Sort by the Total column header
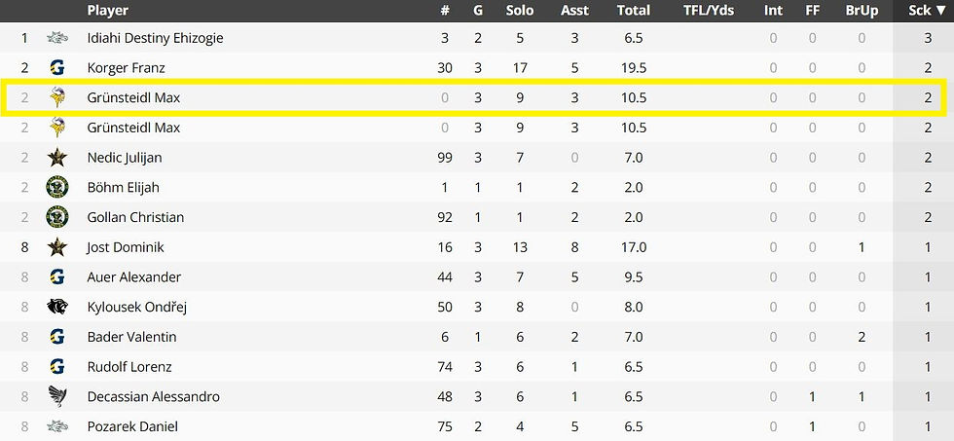954x441 pixels. (634, 11)
